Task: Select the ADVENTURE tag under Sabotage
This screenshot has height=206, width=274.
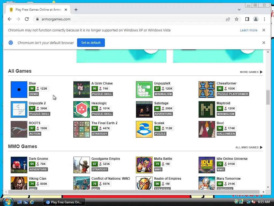Action: pos(163,114)
